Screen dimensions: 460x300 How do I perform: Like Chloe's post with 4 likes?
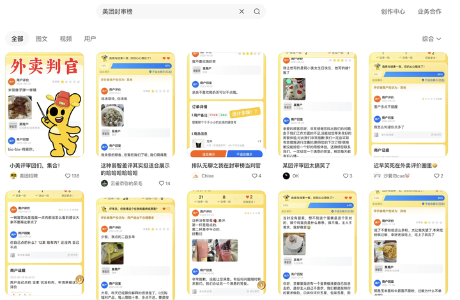[x=256, y=176]
